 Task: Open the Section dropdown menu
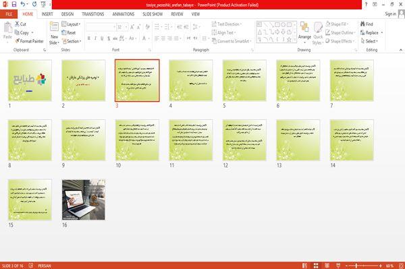(72, 41)
